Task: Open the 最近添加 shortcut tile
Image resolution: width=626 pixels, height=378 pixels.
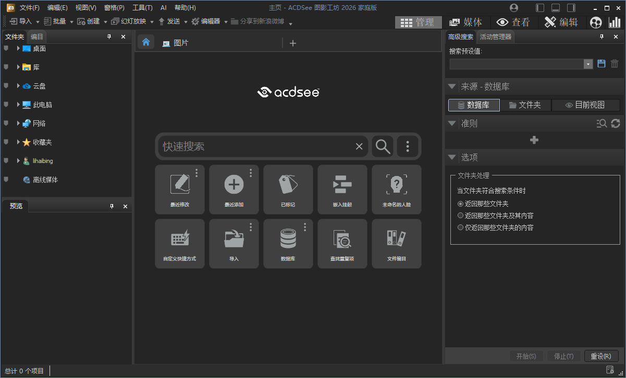Action: pyautogui.click(x=234, y=190)
